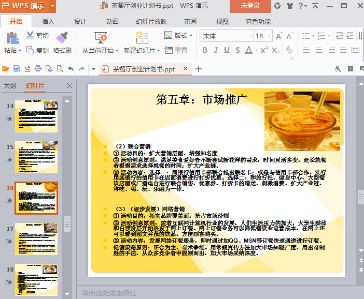
Task: Open quick access toolbar customize arrow
Action: 93,69
